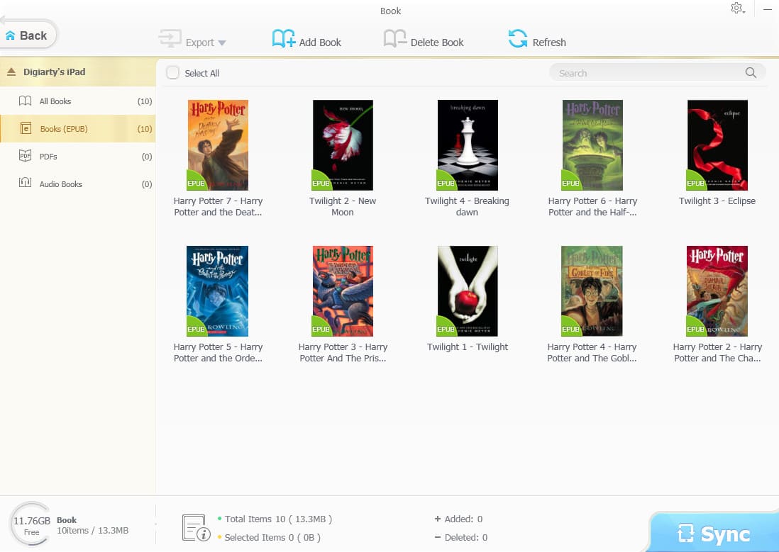Image resolution: width=779 pixels, height=552 pixels.
Task: Select the Harry Potter 3 book cover
Action: tap(343, 291)
